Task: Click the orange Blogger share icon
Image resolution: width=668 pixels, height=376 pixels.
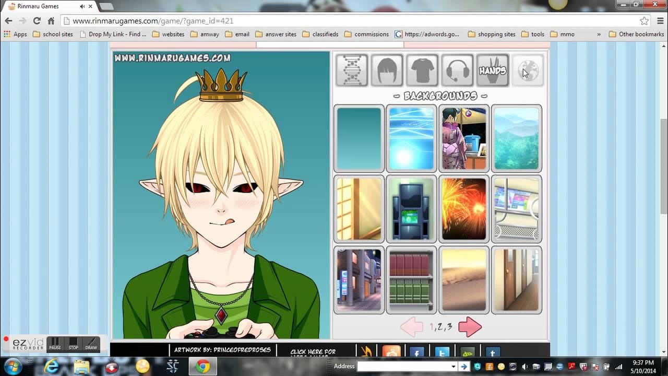Action: (x=391, y=352)
